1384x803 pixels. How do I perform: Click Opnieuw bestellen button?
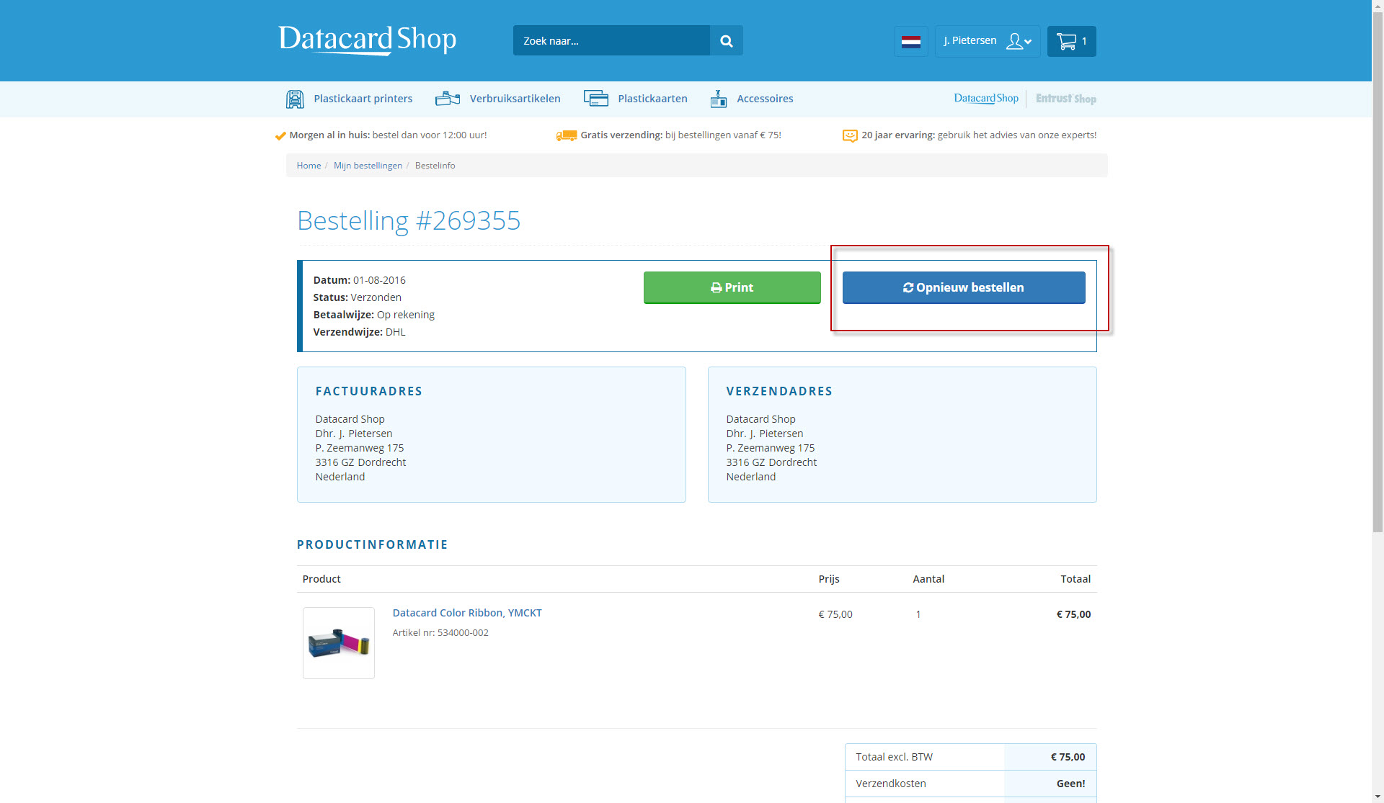pos(963,287)
